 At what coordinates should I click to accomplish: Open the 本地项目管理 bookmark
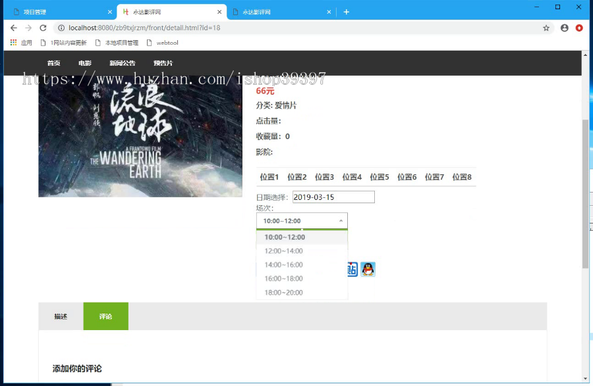117,43
